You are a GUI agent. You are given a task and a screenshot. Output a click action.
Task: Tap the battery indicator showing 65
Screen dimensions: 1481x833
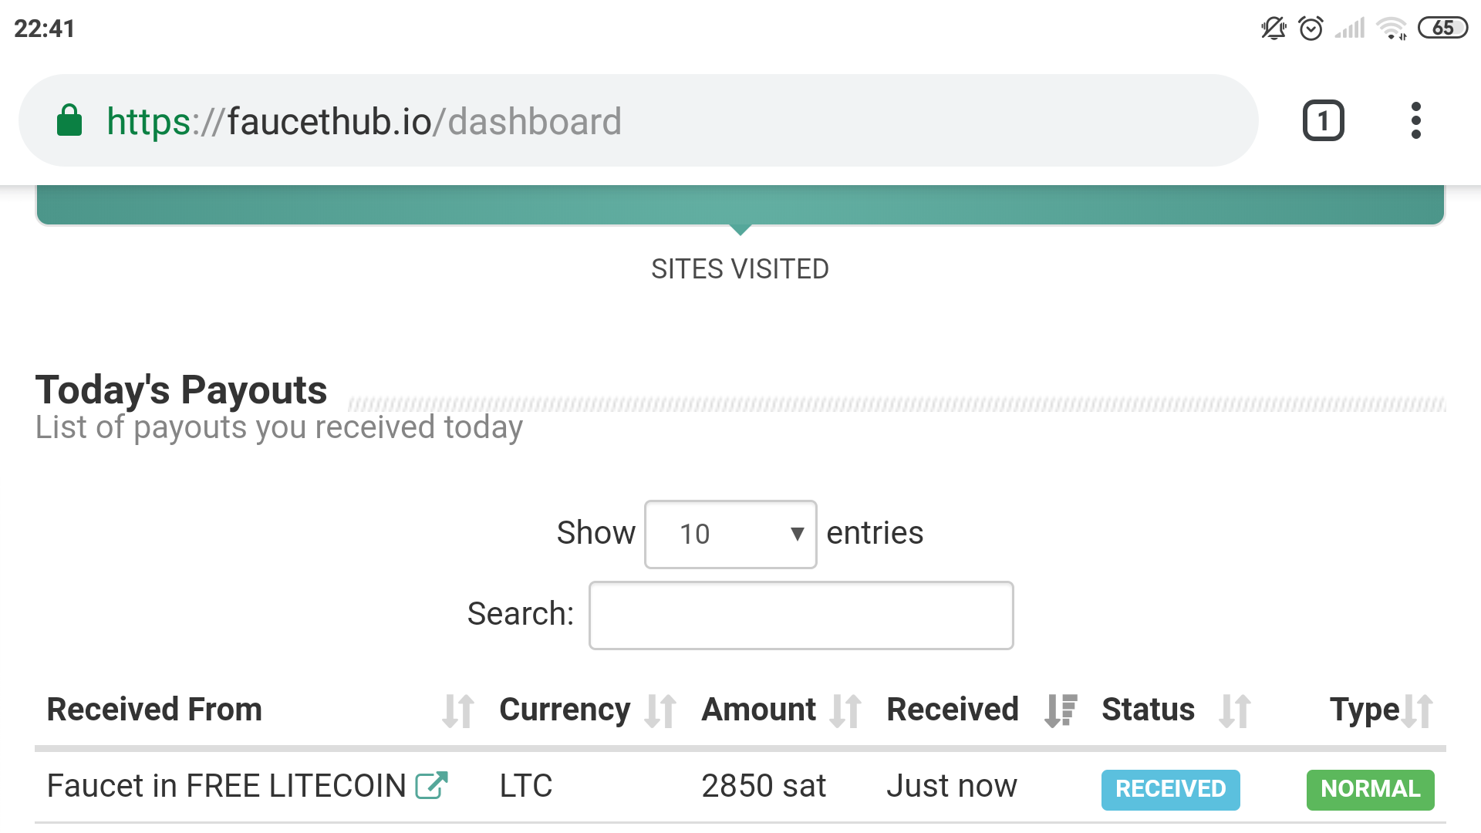(1442, 29)
